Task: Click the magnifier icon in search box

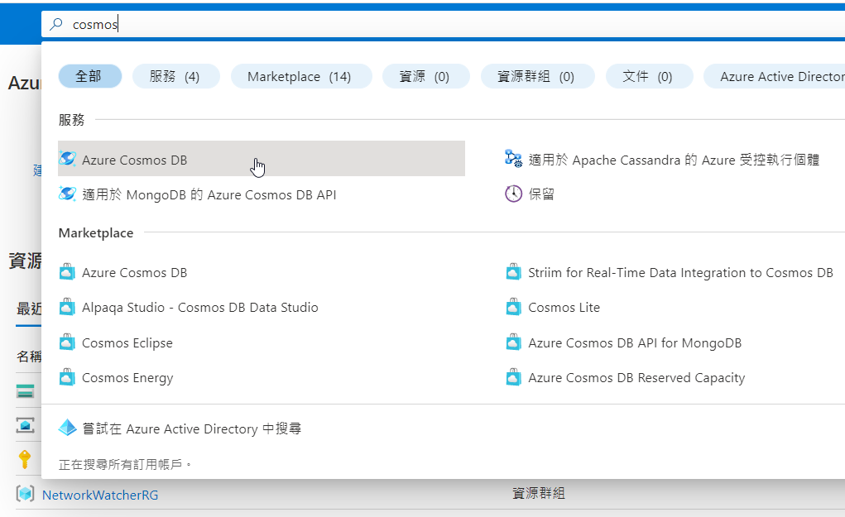Action: pos(56,24)
